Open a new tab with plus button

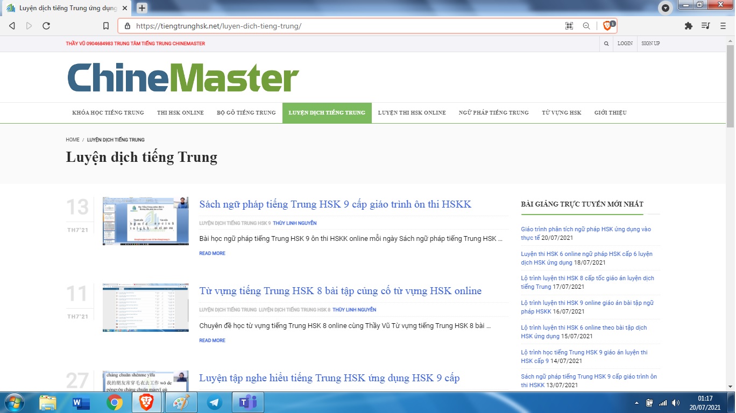point(142,8)
